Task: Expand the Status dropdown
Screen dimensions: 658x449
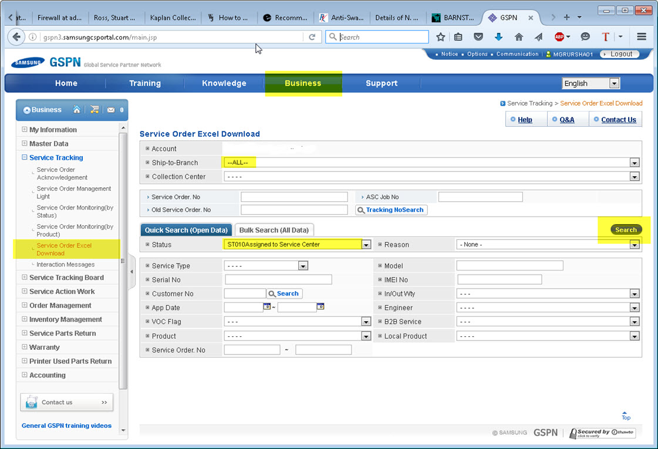Action: pyautogui.click(x=366, y=245)
